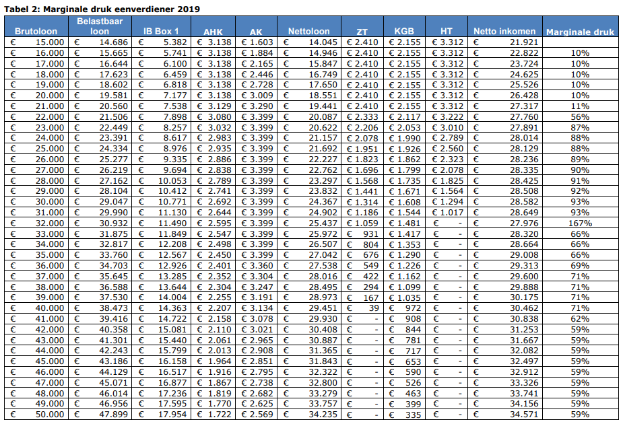
Task: Select the marginal pressure cell '11%'
Action: [x=580, y=106]
